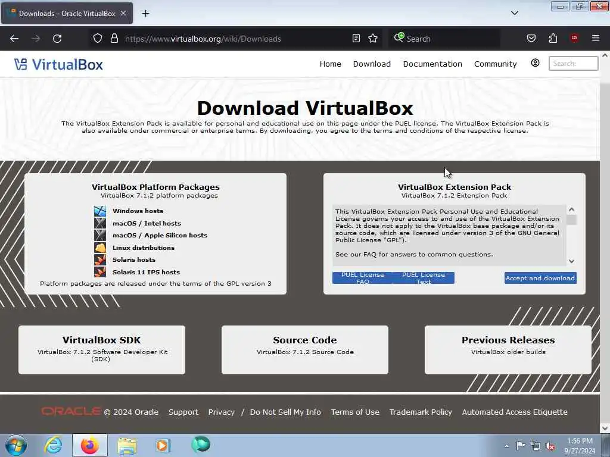Viewport: 610px width, 457px height.
Task: Open the Previous Releases card
Action: 508,350
